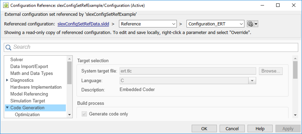
Task: Toggle the Generate code only checkbox
Action: tap(84, 114)
